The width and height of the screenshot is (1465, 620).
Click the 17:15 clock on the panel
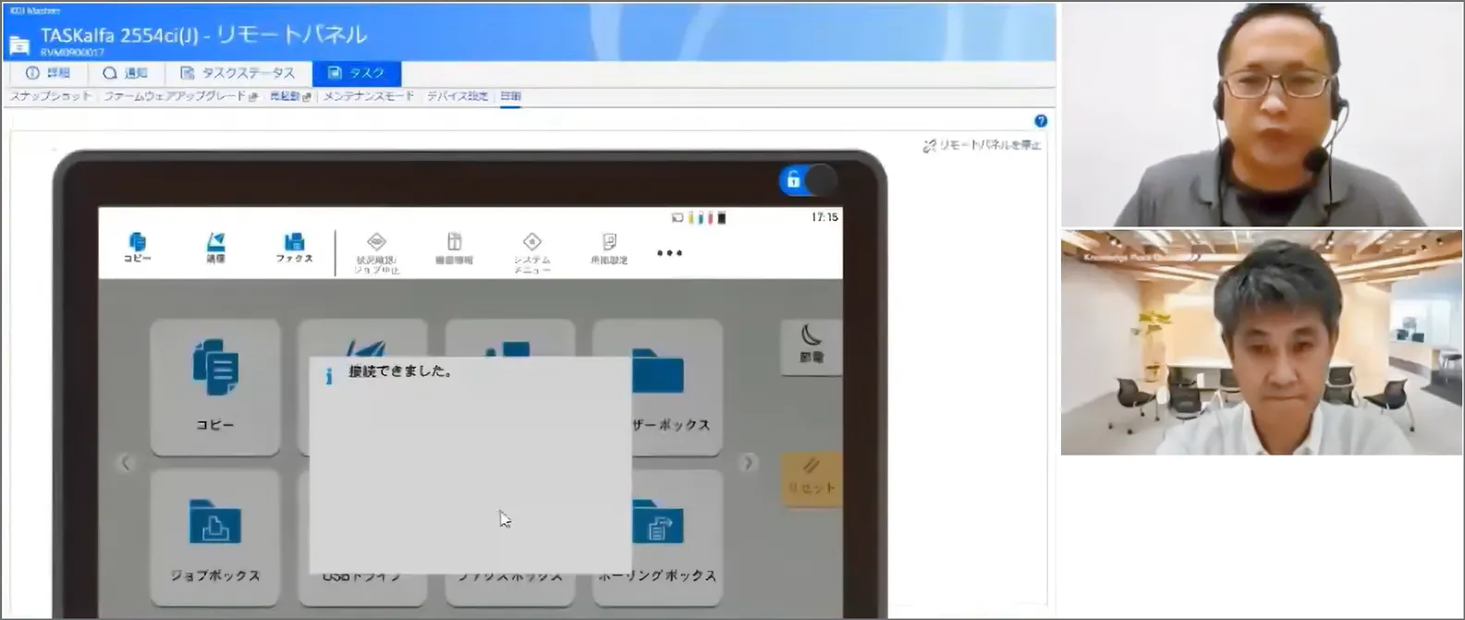(824, 217)
